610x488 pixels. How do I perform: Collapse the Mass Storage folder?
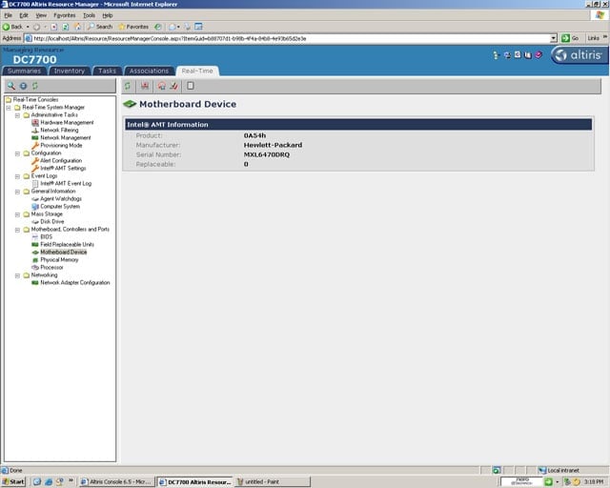(x=17, y=214)
